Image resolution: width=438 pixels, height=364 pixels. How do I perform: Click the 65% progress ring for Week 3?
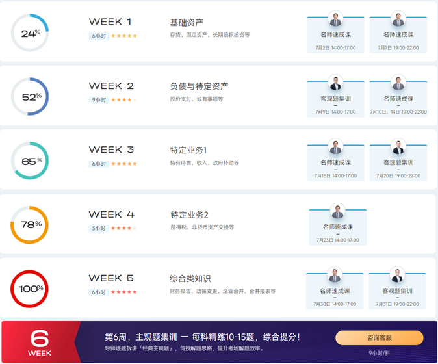point(30,161)
